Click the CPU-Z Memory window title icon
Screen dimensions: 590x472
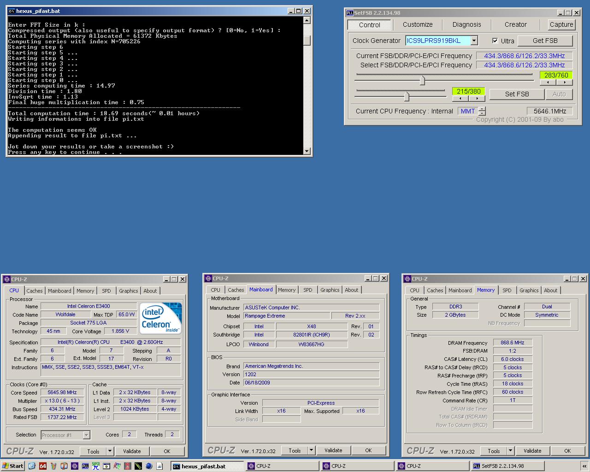(407, 279)
